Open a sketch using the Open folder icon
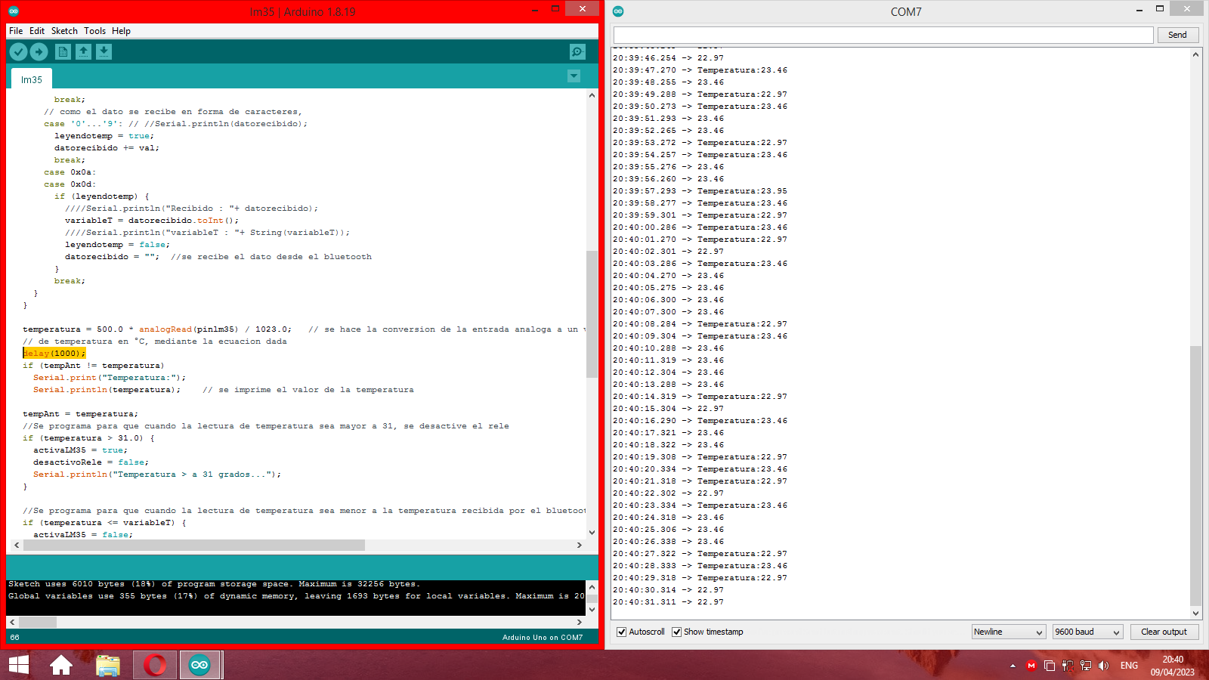This screenshot has width=1209, height=680. pos(83,51)
